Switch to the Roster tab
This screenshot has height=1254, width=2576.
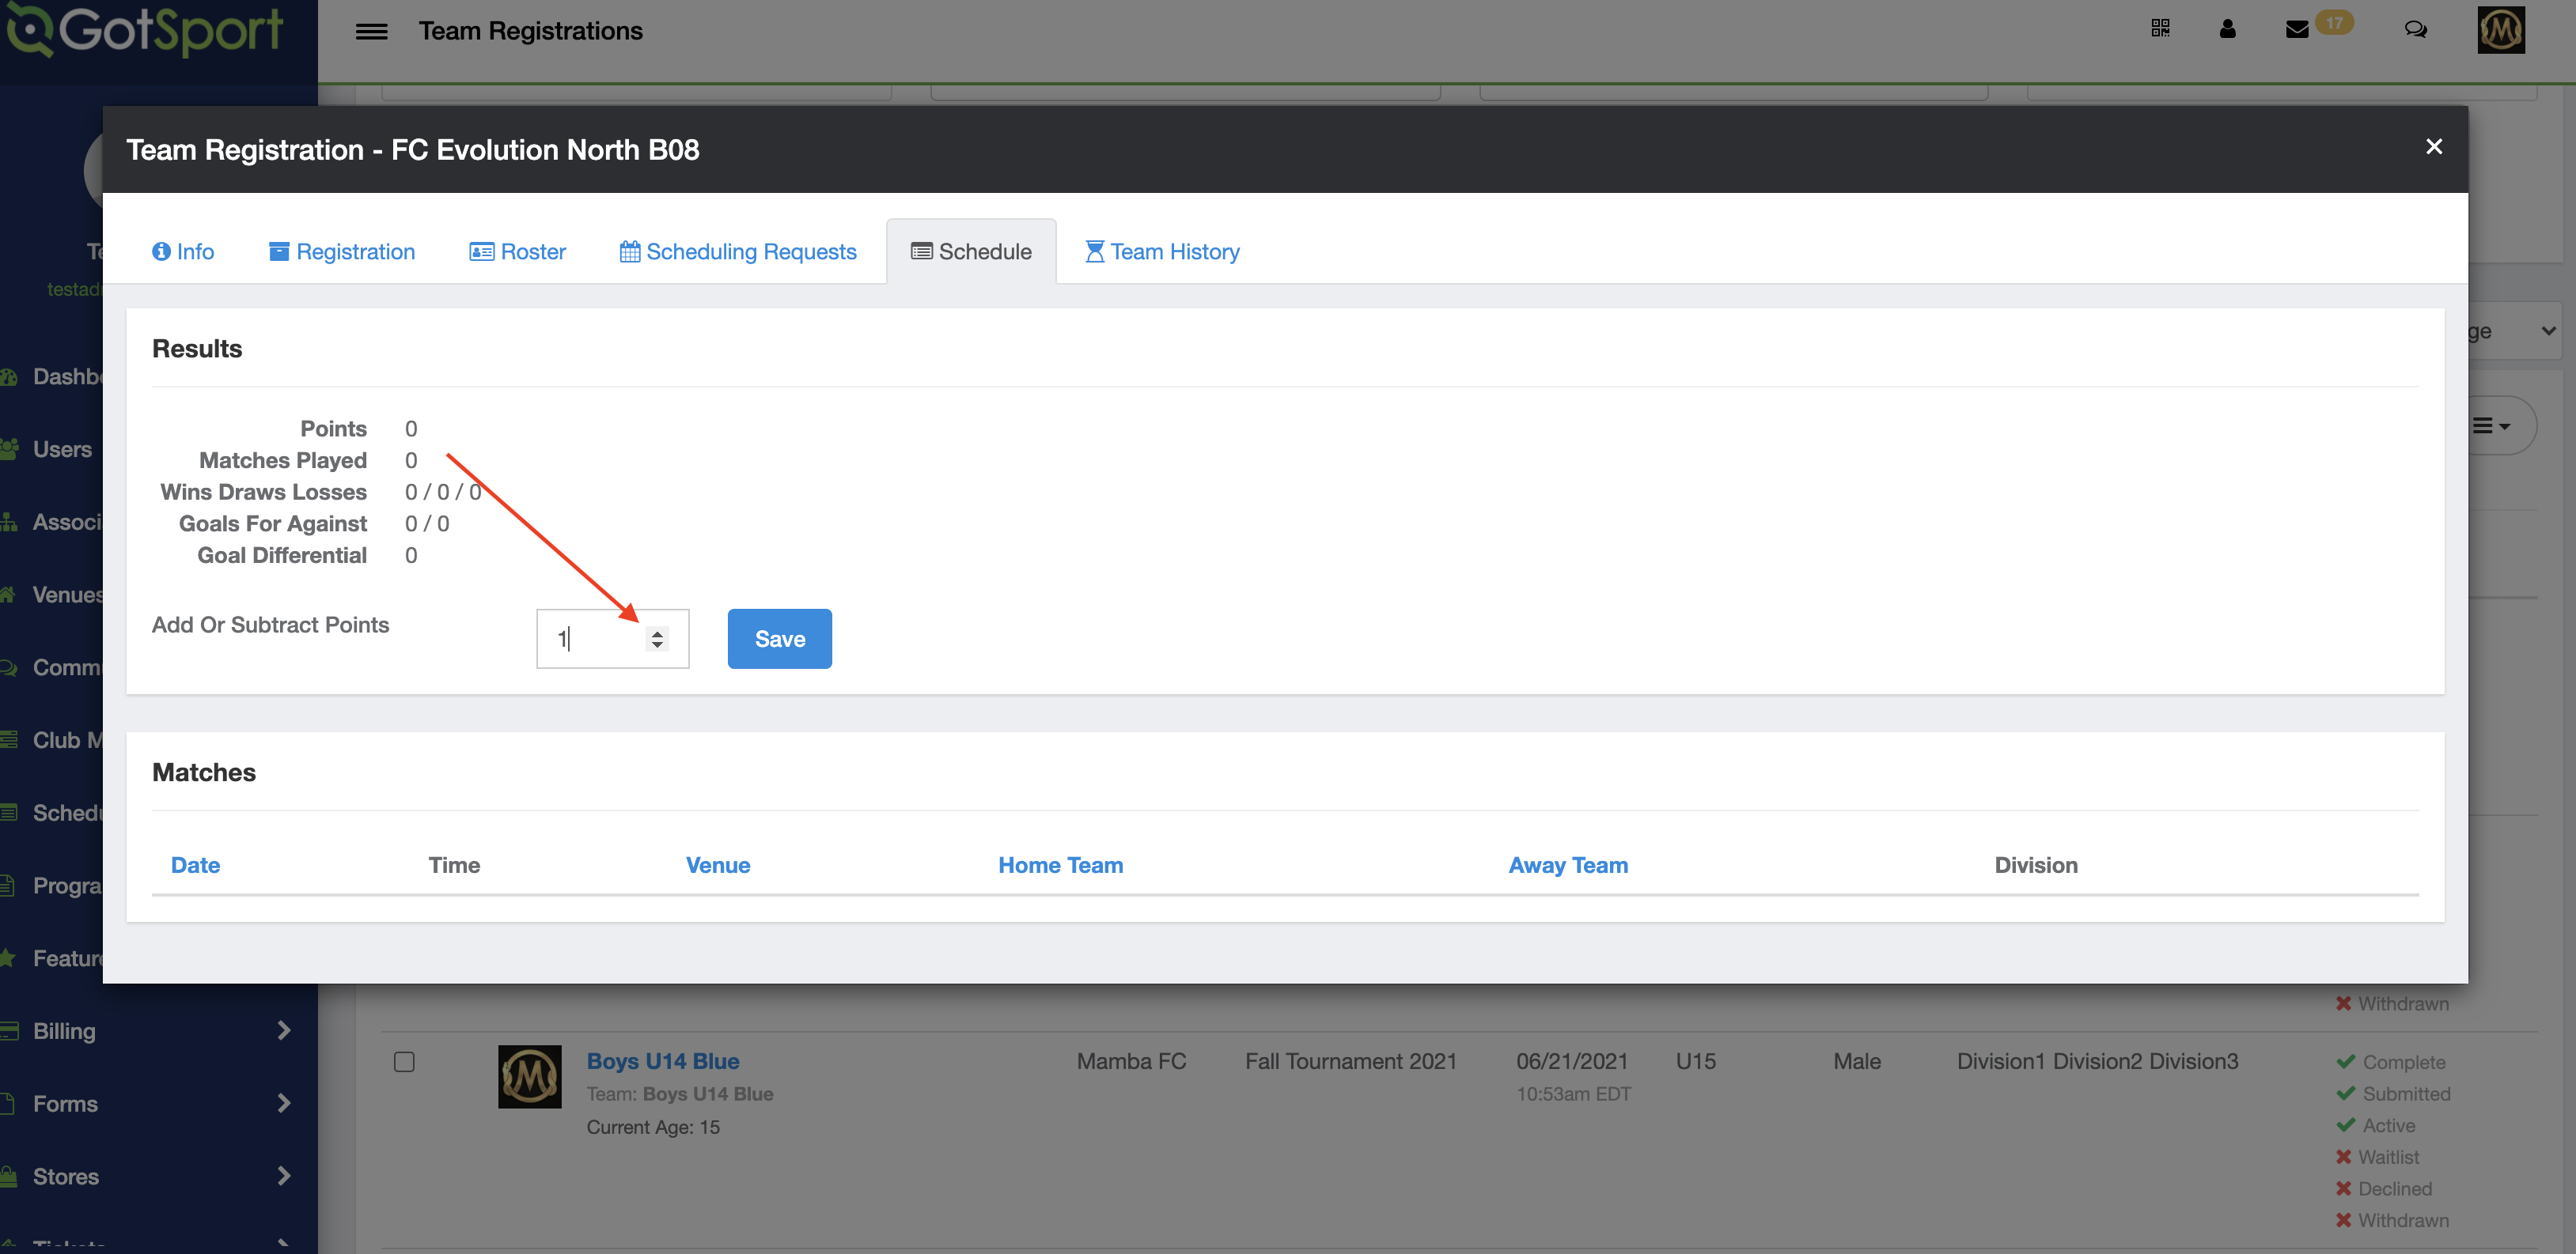[x=517, y=251]
